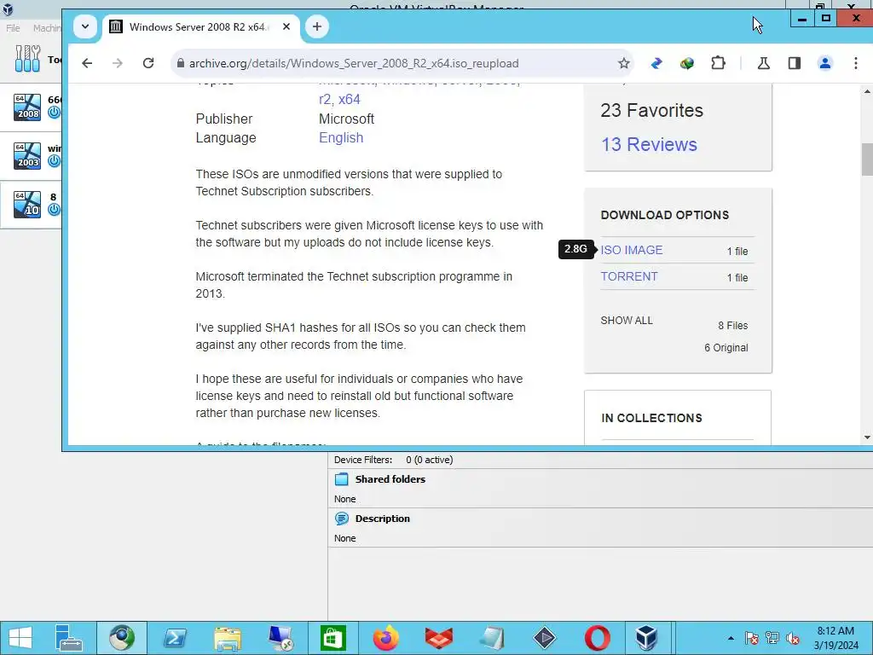Click the network tray icon
This screenshot has width=873, height=655.
click(x=772, y=638)
